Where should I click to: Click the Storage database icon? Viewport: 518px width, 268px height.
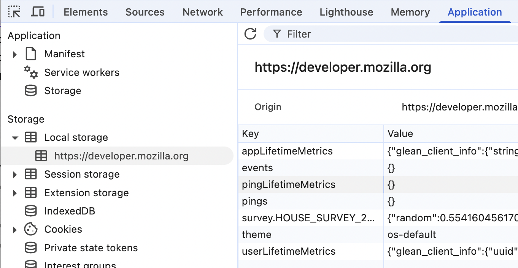pos(31,91)
